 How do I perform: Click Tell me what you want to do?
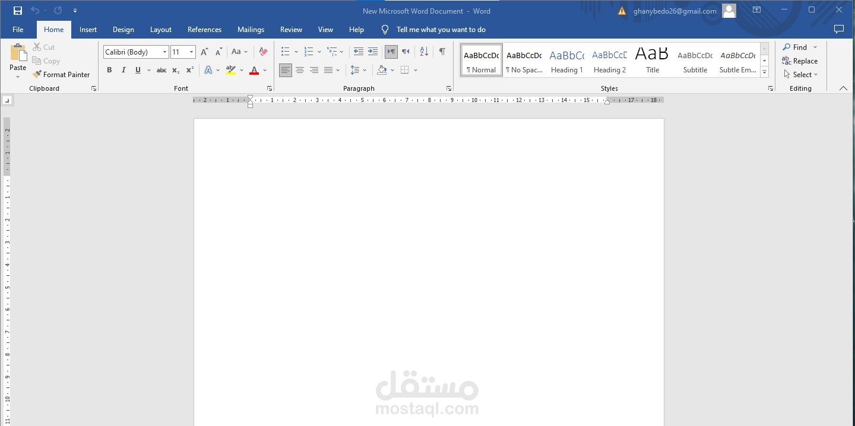pyautogui.click(x=441, y=29)
